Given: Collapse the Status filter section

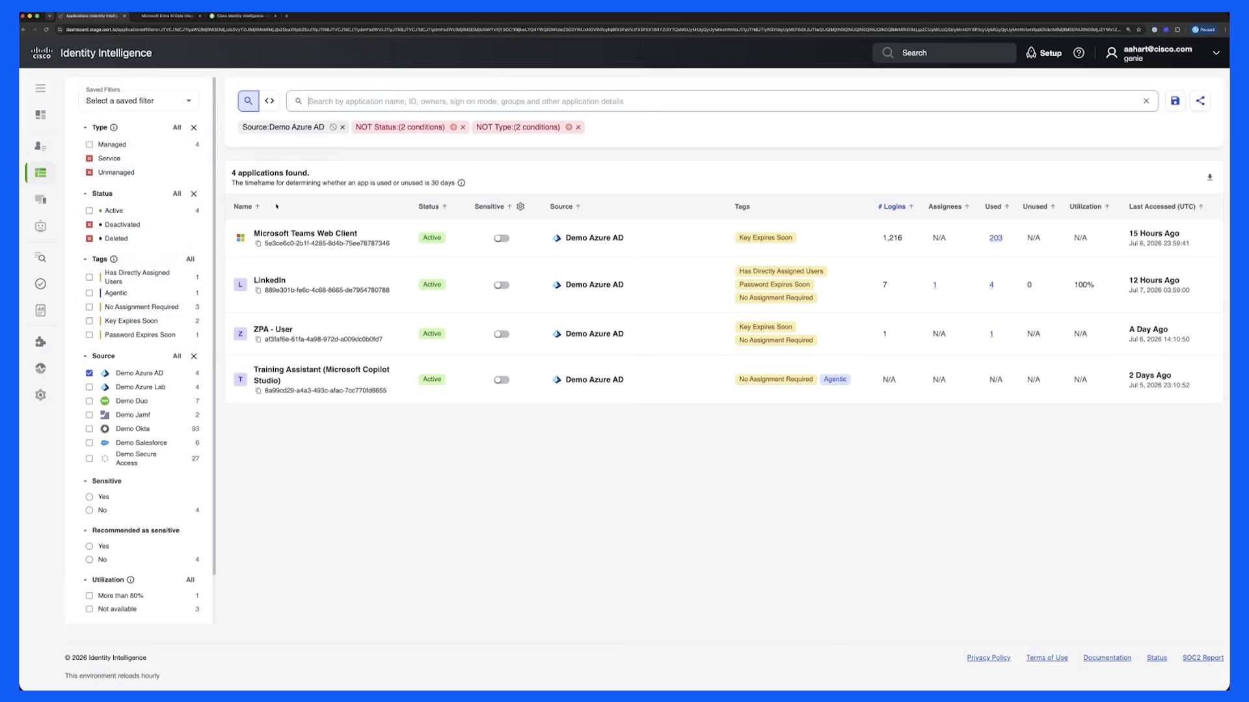Looking at the screenshot, I should pos(85,194).
